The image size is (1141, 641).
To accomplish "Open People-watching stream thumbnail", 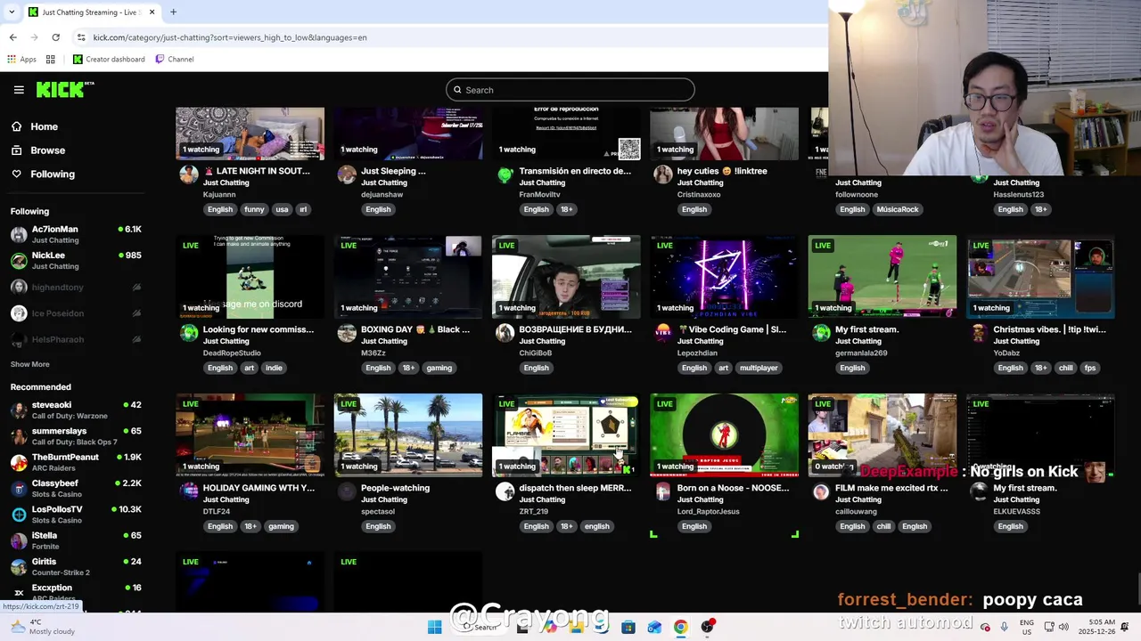I will click(x=408, y=435).
